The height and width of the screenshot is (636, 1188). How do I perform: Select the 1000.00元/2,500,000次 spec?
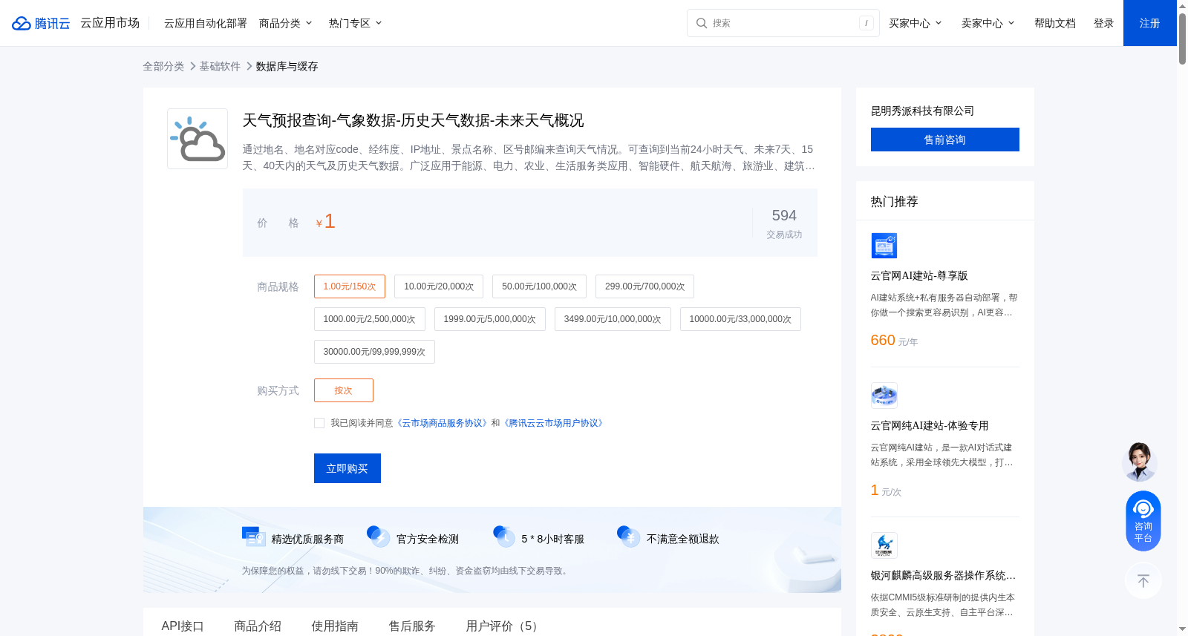tap(370, 319)
